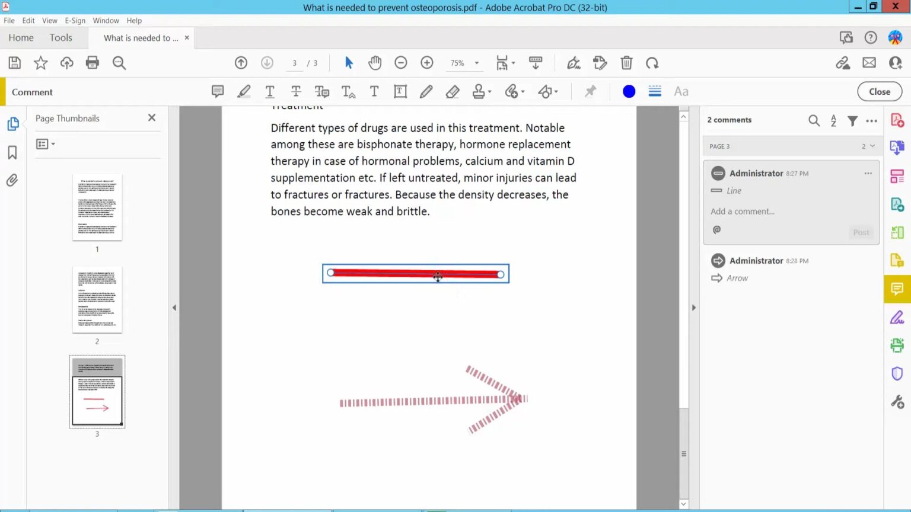Open the Edit menu
911x512 pixels.
click(28, 20)
